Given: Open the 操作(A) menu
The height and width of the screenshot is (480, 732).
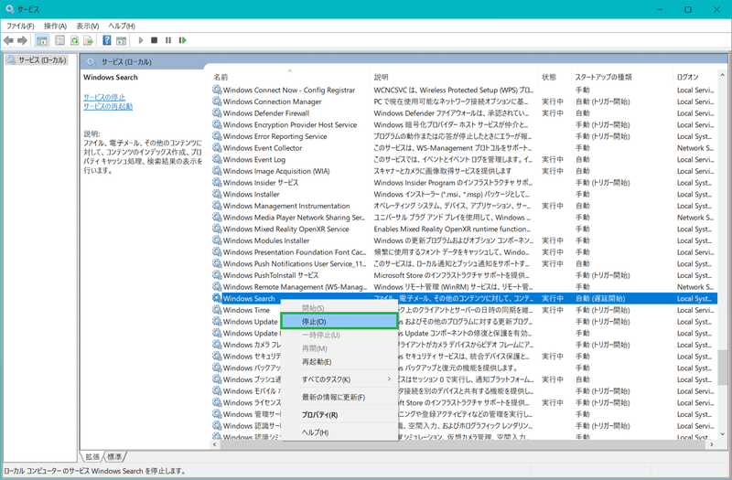Looking at the screenshot, I should (x=55, y=27).
